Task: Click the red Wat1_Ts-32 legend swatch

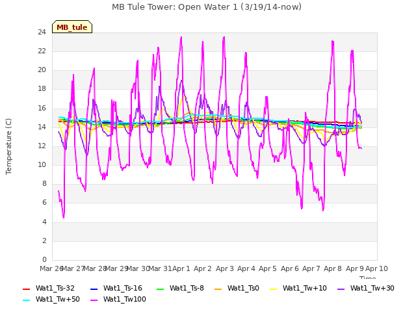Action: (x=26, y=289)
